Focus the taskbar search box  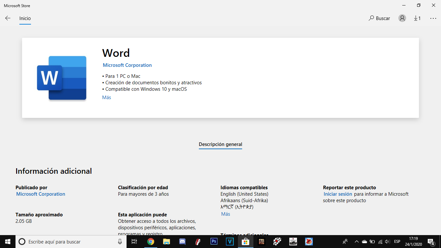click(x=71, y=242)
